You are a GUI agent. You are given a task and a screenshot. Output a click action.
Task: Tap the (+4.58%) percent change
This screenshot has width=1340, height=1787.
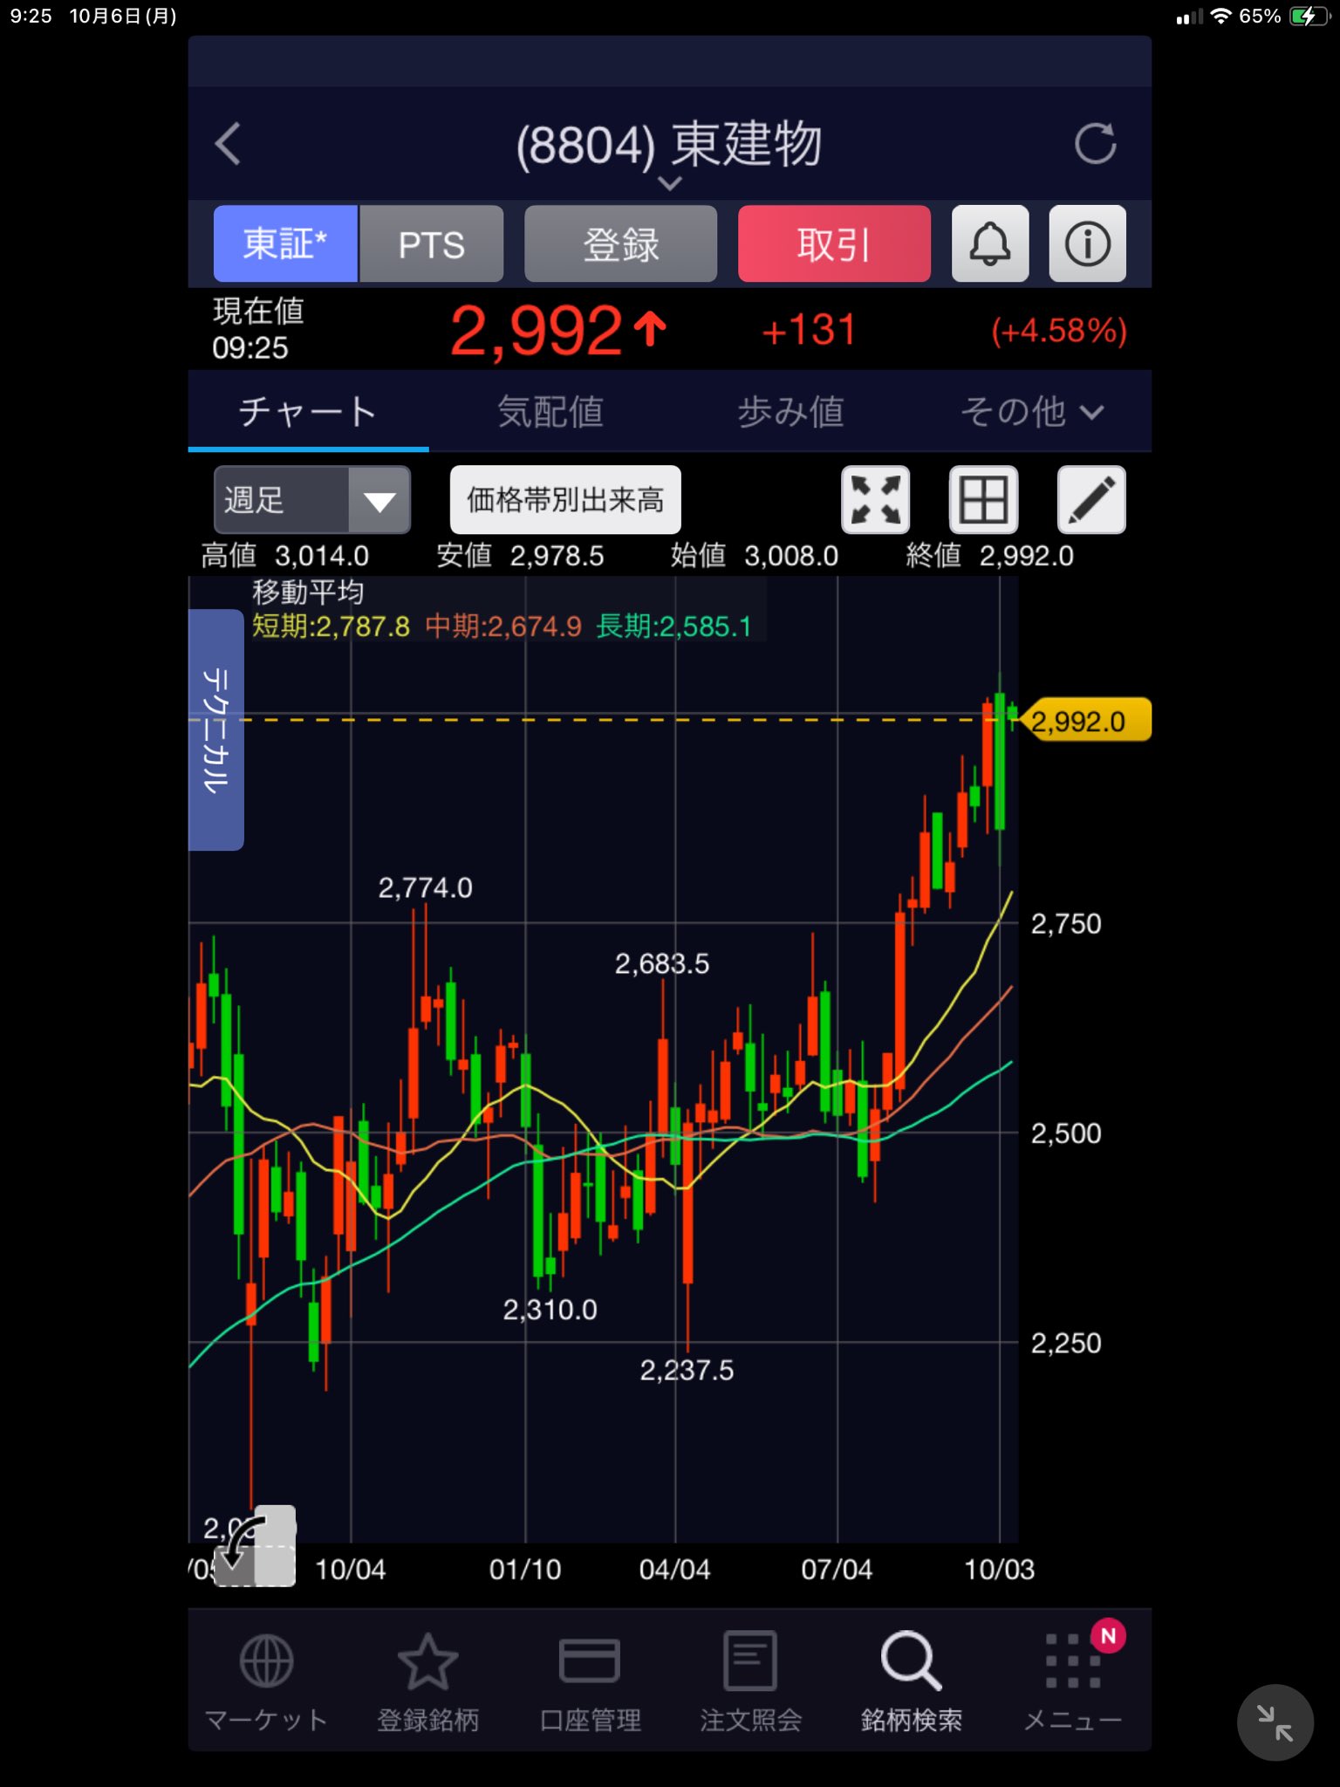tap(1059, 332)
